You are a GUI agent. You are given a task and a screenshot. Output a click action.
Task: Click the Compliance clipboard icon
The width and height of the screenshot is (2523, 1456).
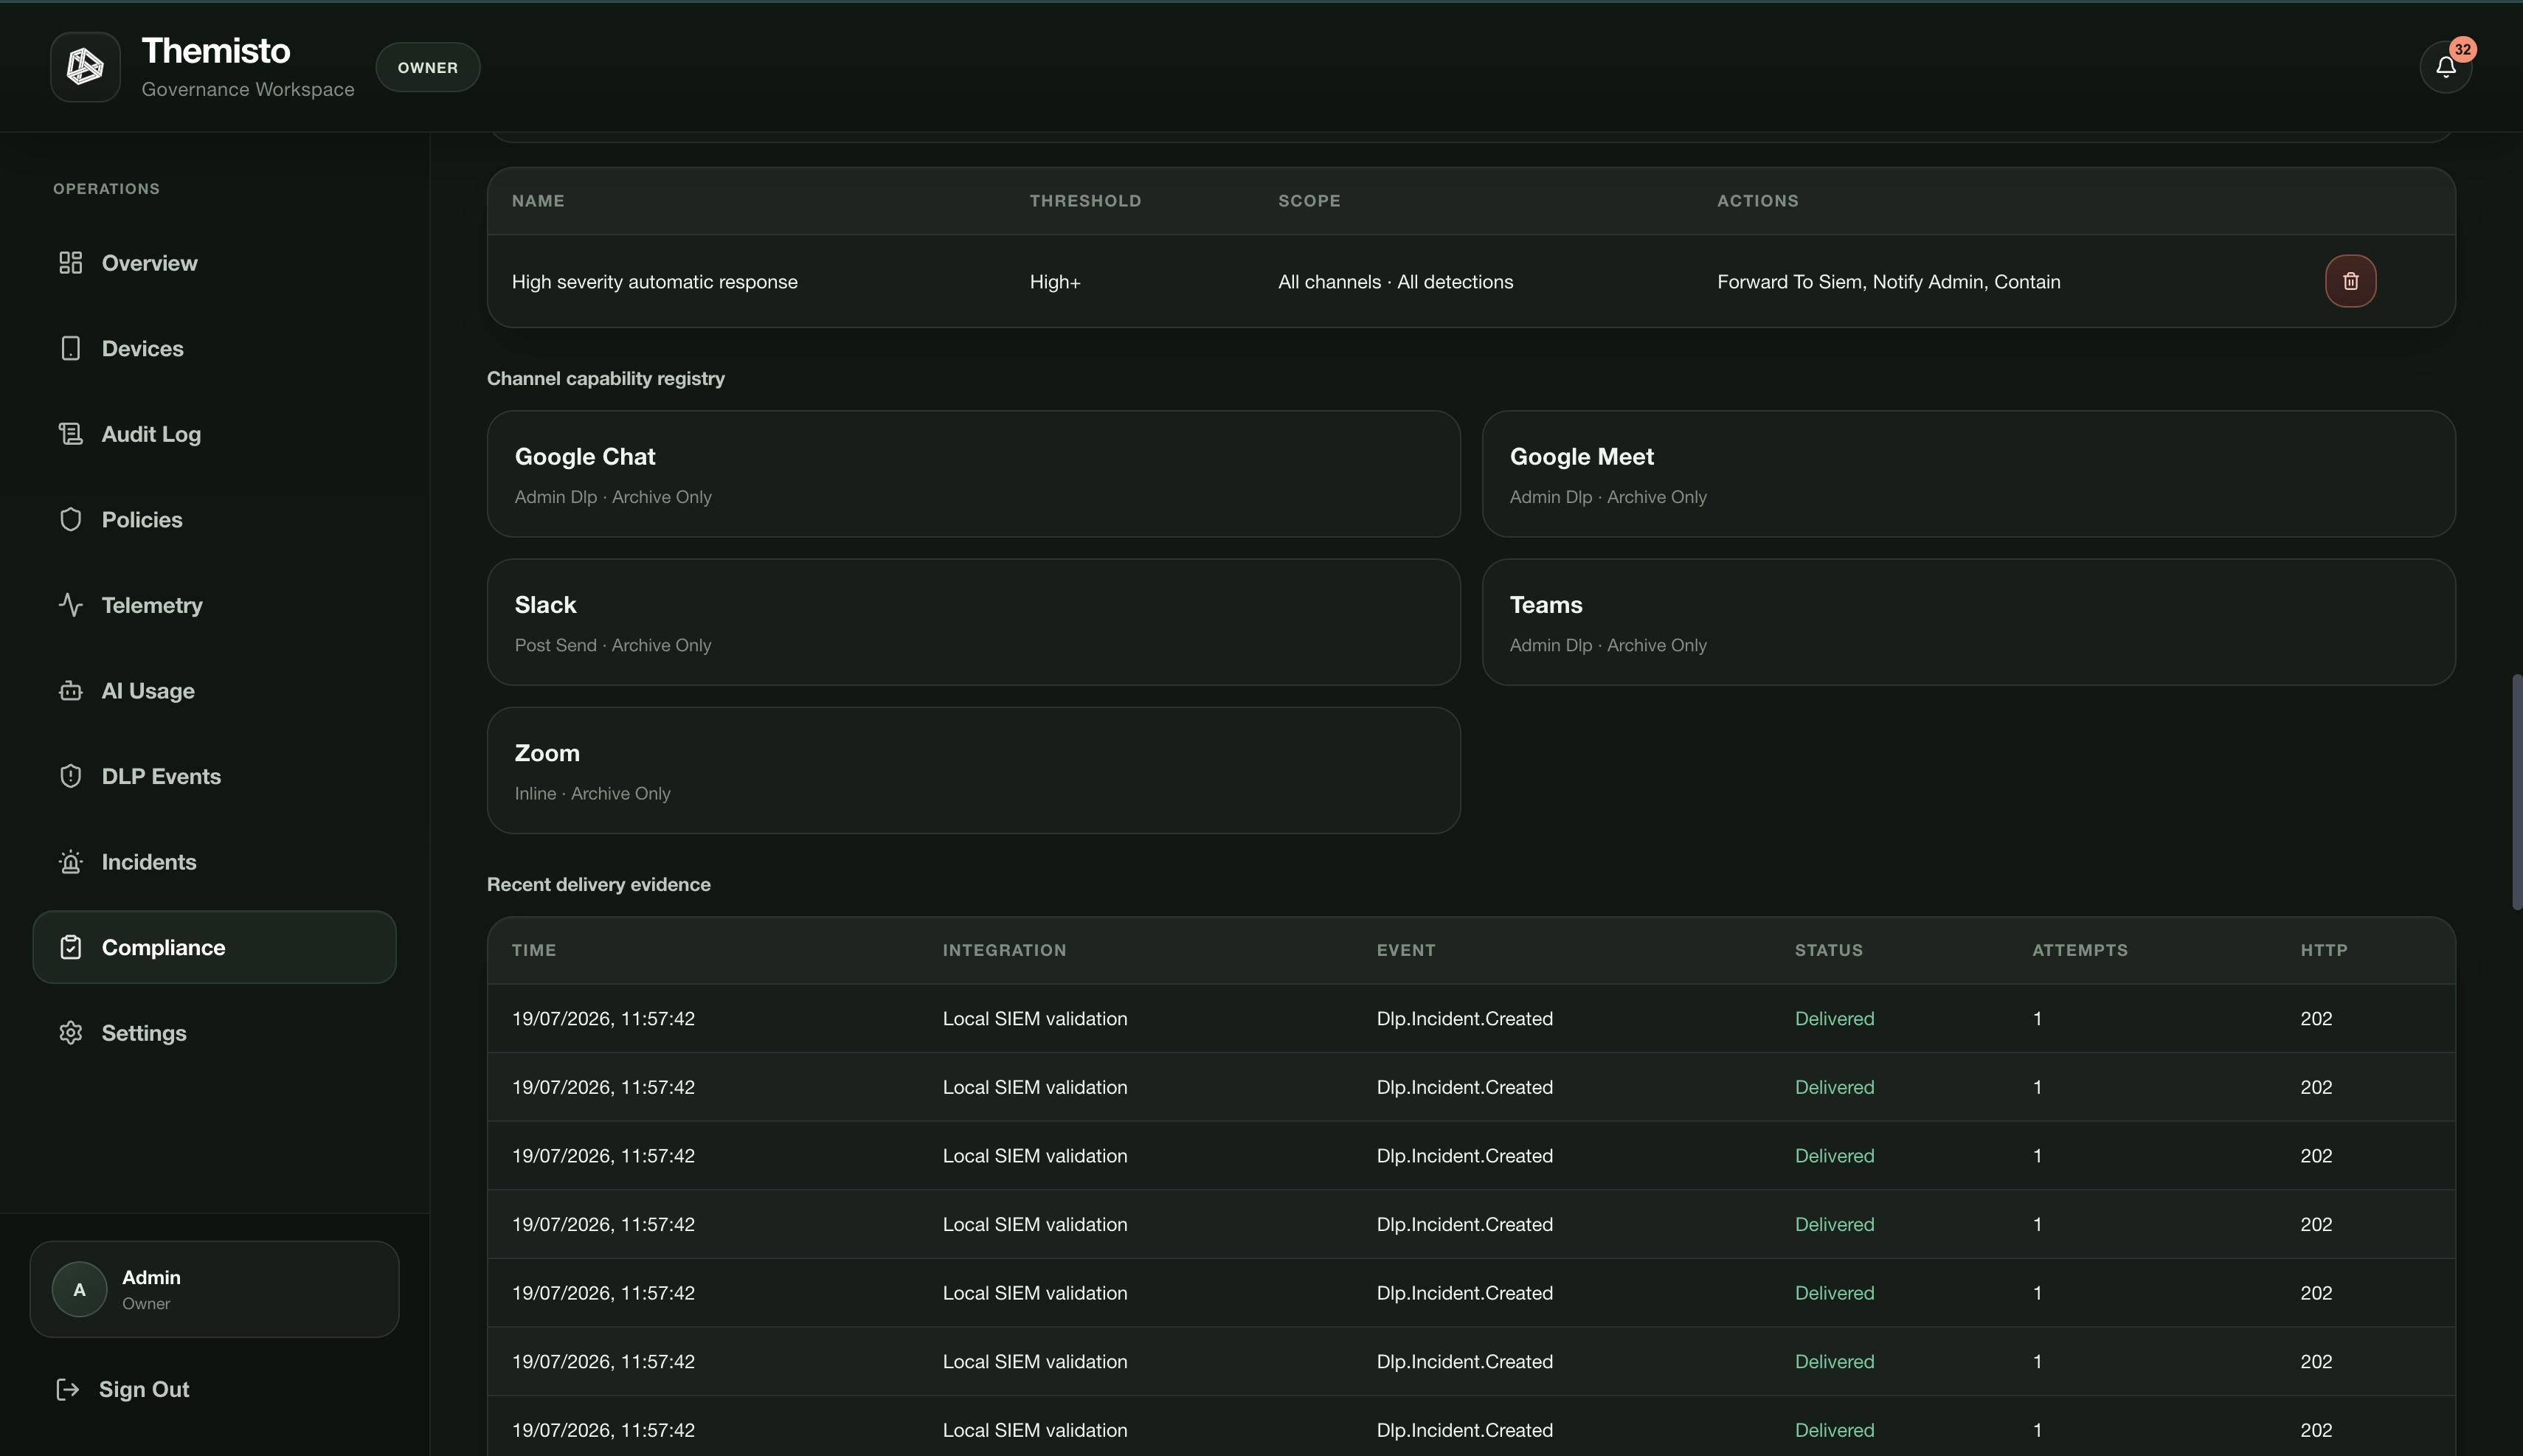coord(70,947)
